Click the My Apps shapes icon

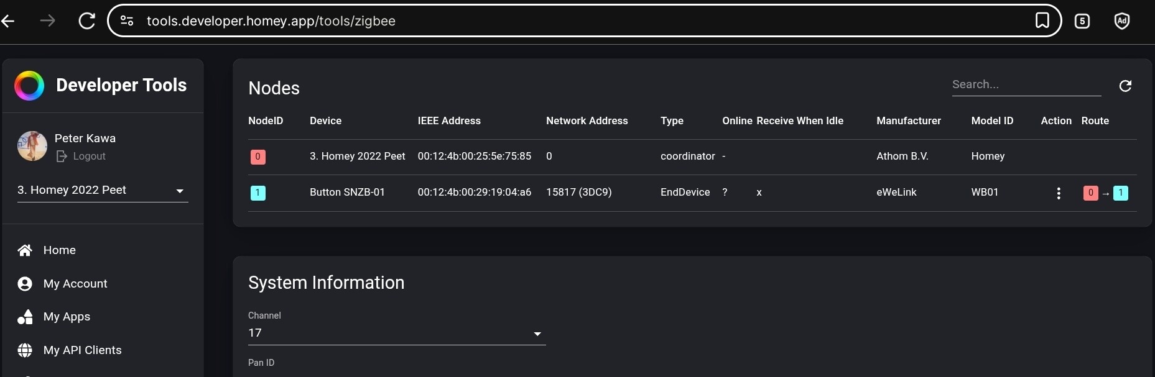tap(25, 317)
